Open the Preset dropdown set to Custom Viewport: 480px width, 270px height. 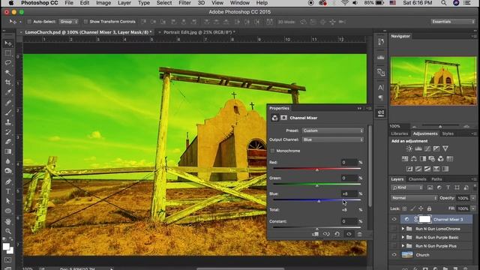(x=333, y=130)
